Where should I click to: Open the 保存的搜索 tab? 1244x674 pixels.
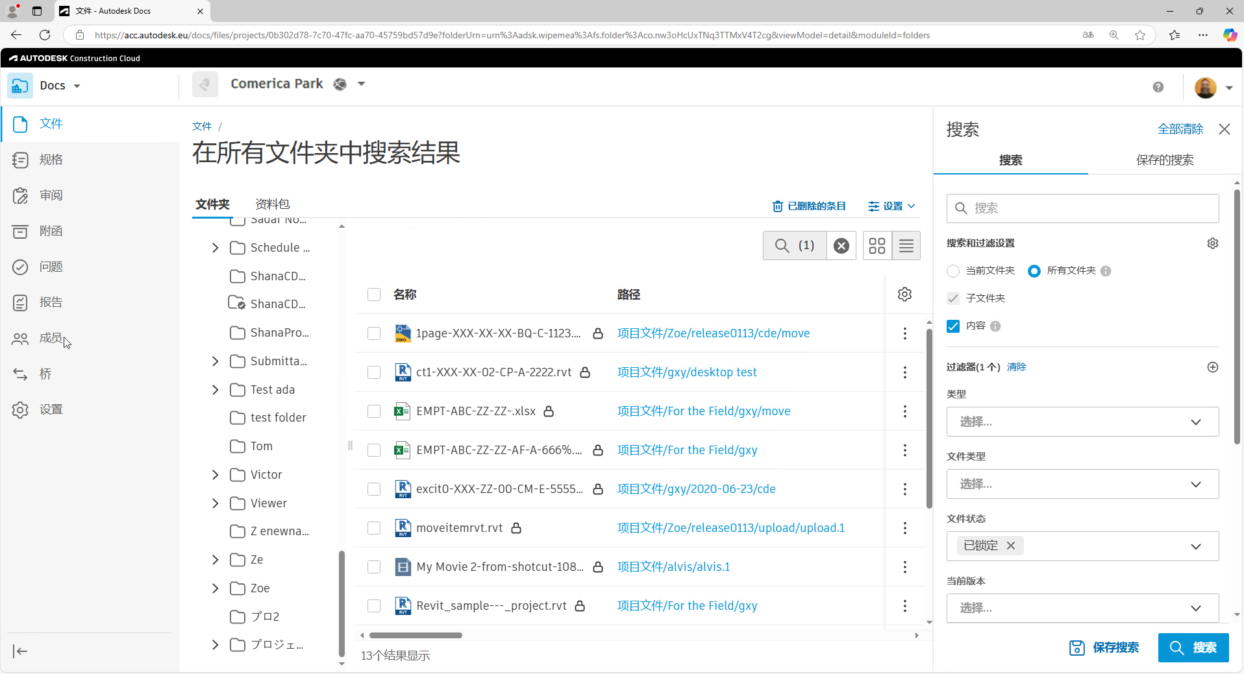click(x=1165, y=160)
